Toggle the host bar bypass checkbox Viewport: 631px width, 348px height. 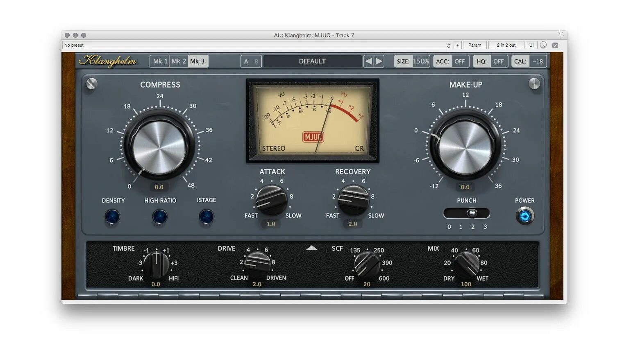555,45
